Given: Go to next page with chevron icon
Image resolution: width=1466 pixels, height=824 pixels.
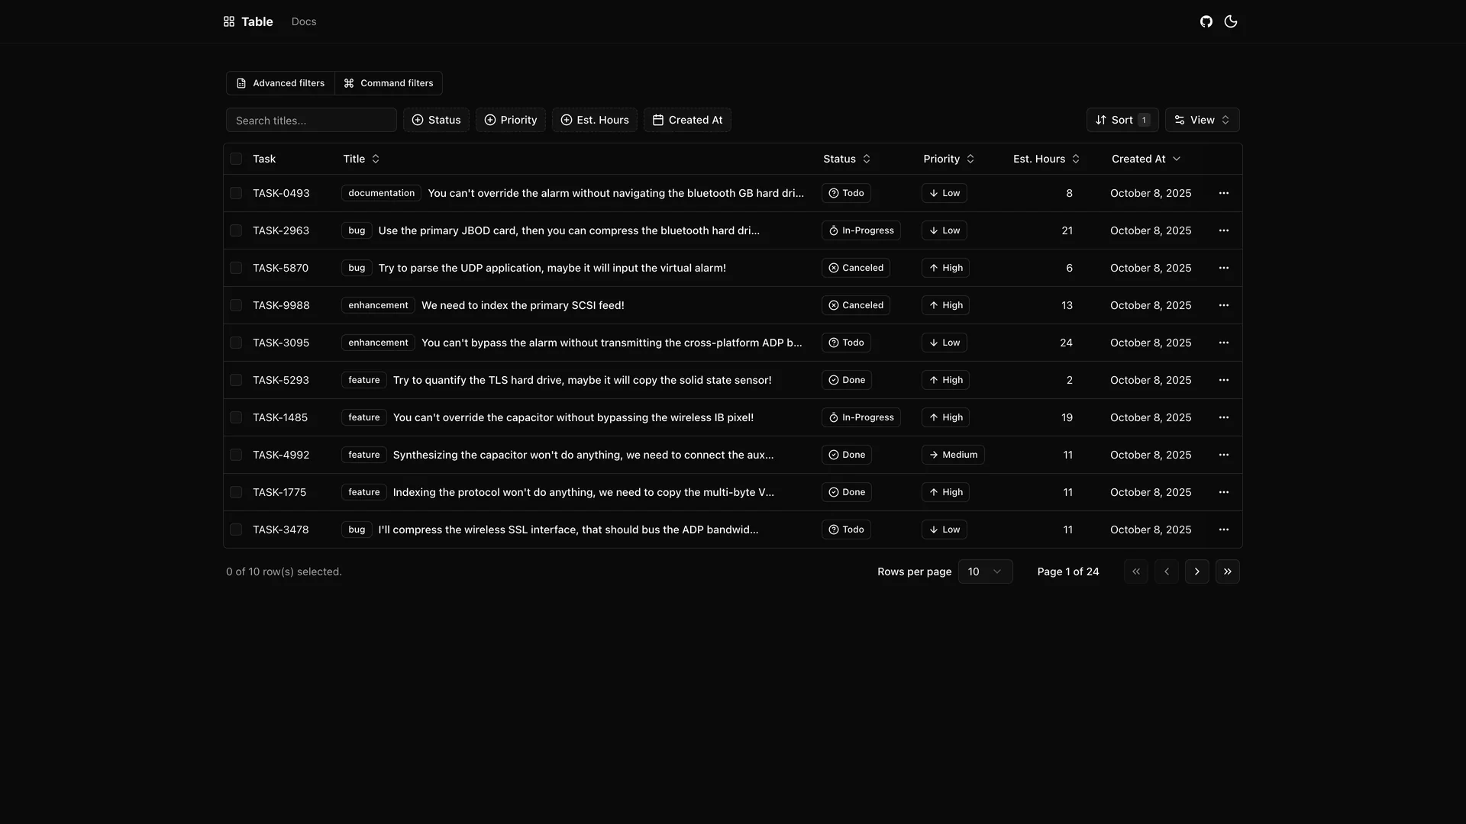Looking at the screenshot, I should [x=1196, y=571].
